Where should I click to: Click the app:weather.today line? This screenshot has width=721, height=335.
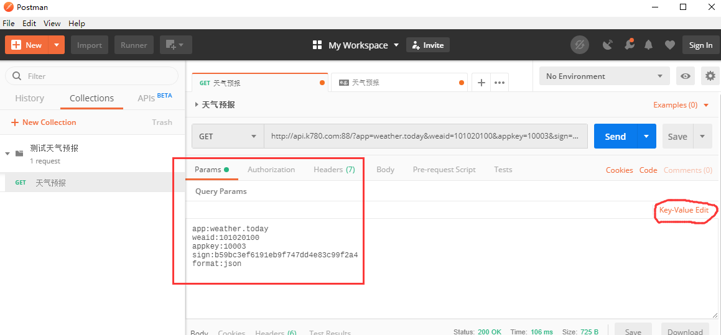click(x=230, y=229)
